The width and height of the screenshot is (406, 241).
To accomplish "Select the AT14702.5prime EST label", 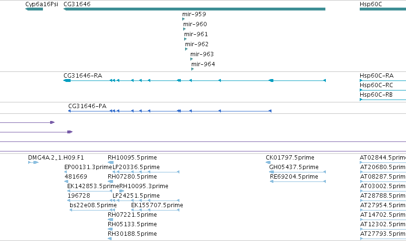I will (x=383, y=215).
